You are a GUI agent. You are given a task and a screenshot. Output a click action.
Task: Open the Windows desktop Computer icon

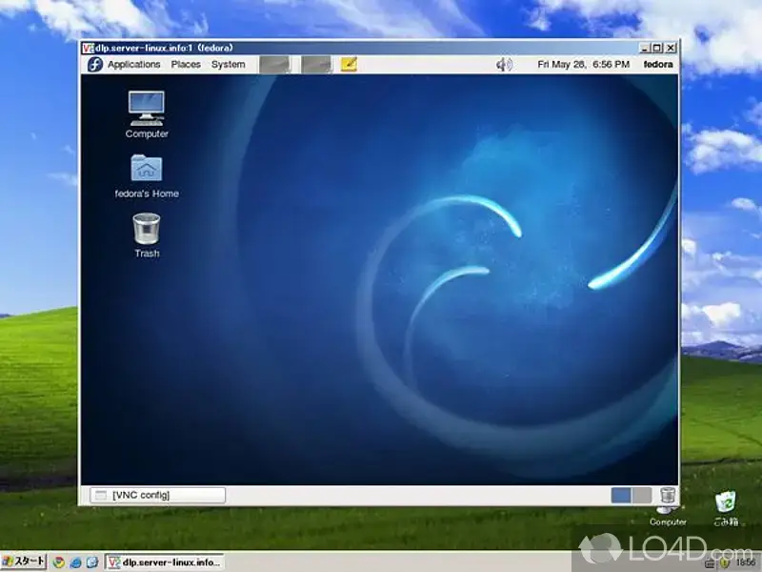[x=668, y=517]
